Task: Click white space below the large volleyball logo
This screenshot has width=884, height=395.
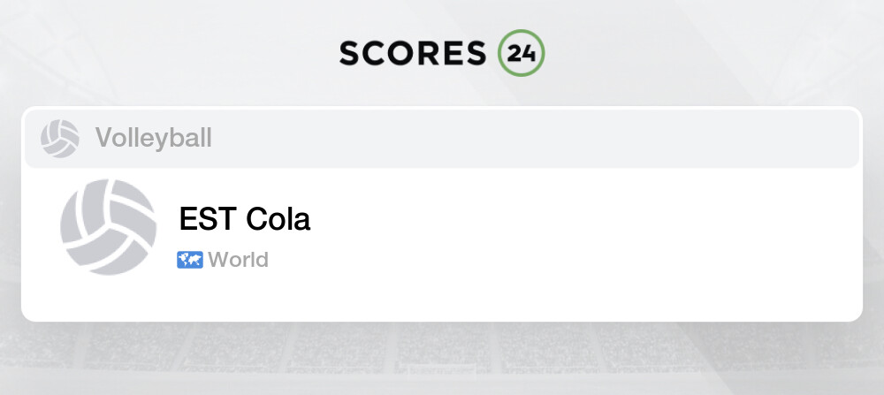Action: (x=108, y=299)
